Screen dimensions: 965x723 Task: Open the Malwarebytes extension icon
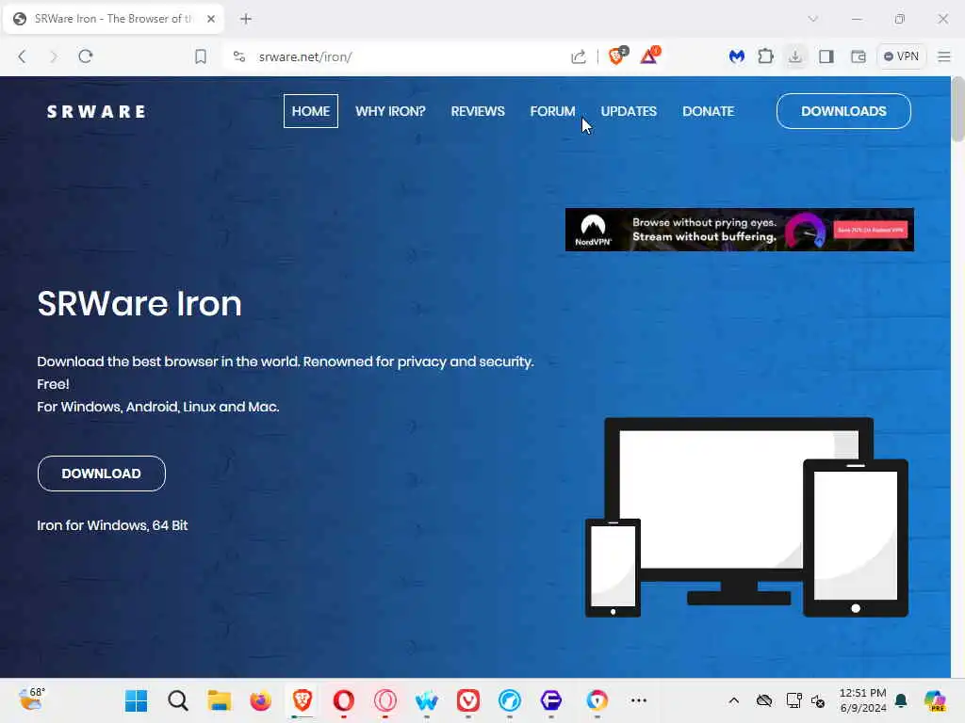coord(737,56)
